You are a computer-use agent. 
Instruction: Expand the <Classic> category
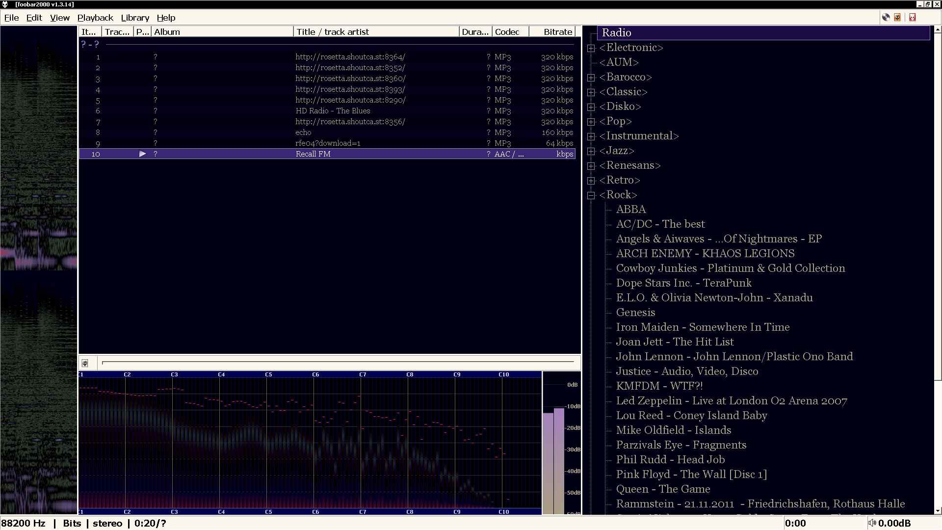(591, 92)
